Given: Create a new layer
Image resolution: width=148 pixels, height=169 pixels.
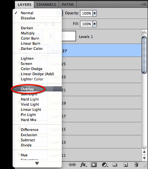Looking at the screenshot, I should click(x=126, y=165).
